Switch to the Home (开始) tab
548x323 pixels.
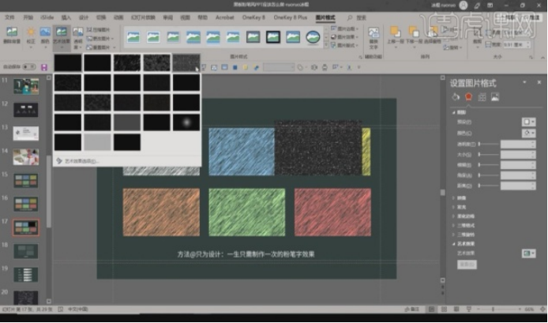pos(28,17)
